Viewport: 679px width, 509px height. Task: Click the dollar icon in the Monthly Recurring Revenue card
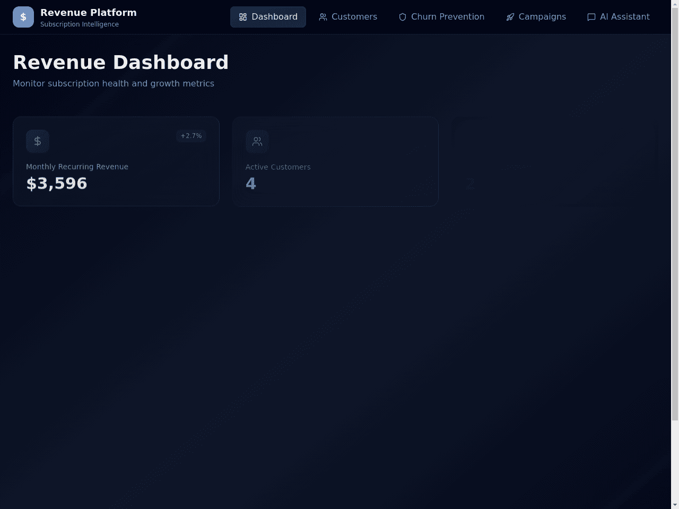click(x=38, y=141)
